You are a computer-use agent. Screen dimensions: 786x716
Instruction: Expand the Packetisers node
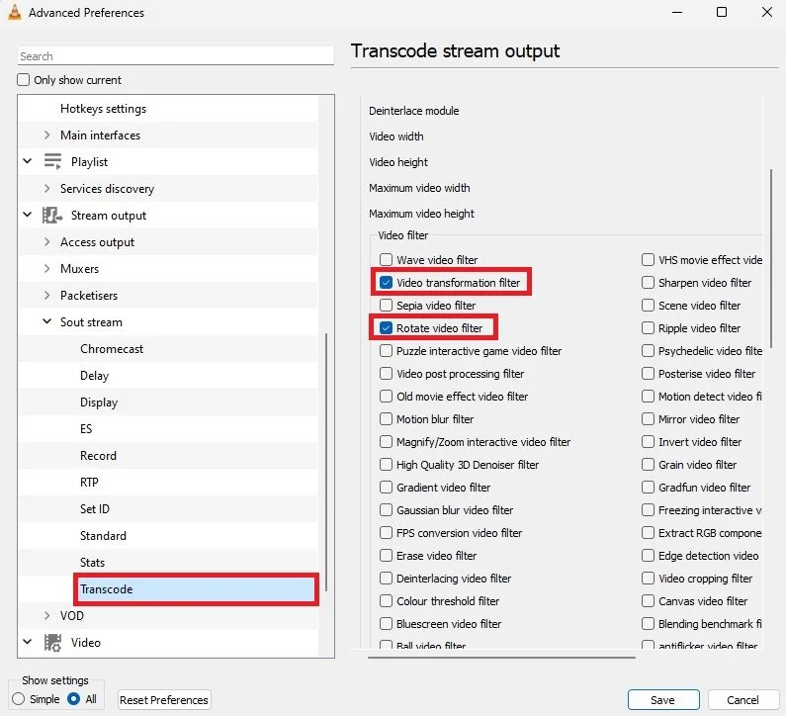click(47, 295)
